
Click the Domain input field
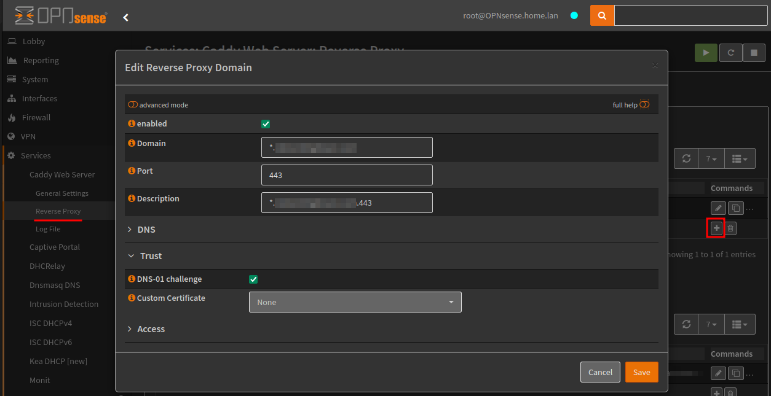[x=347, y=147]
